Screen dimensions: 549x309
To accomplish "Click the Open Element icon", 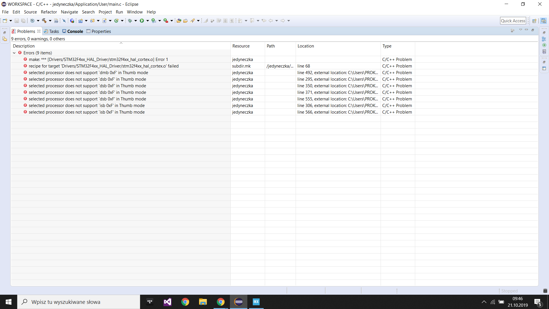I will coord(179,21).
